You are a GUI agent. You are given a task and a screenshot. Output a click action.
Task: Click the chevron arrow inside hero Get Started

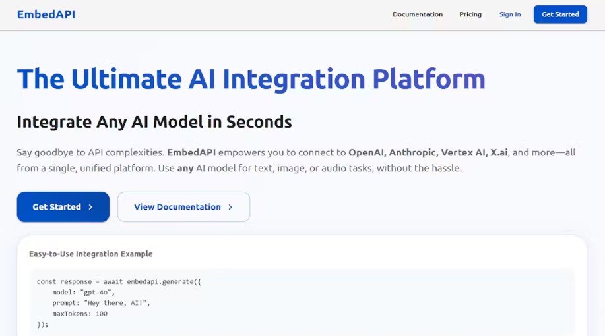90,207
